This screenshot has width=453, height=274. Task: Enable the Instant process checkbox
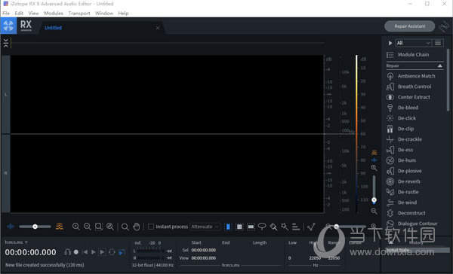[x=151, y=227]
